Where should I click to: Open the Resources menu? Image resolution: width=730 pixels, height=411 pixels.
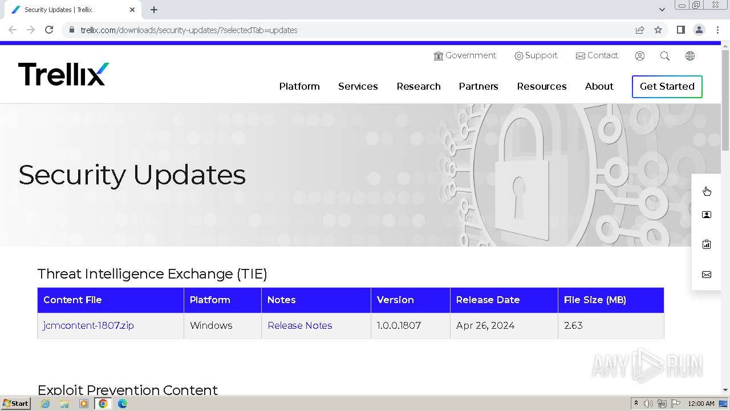(542, 86)
